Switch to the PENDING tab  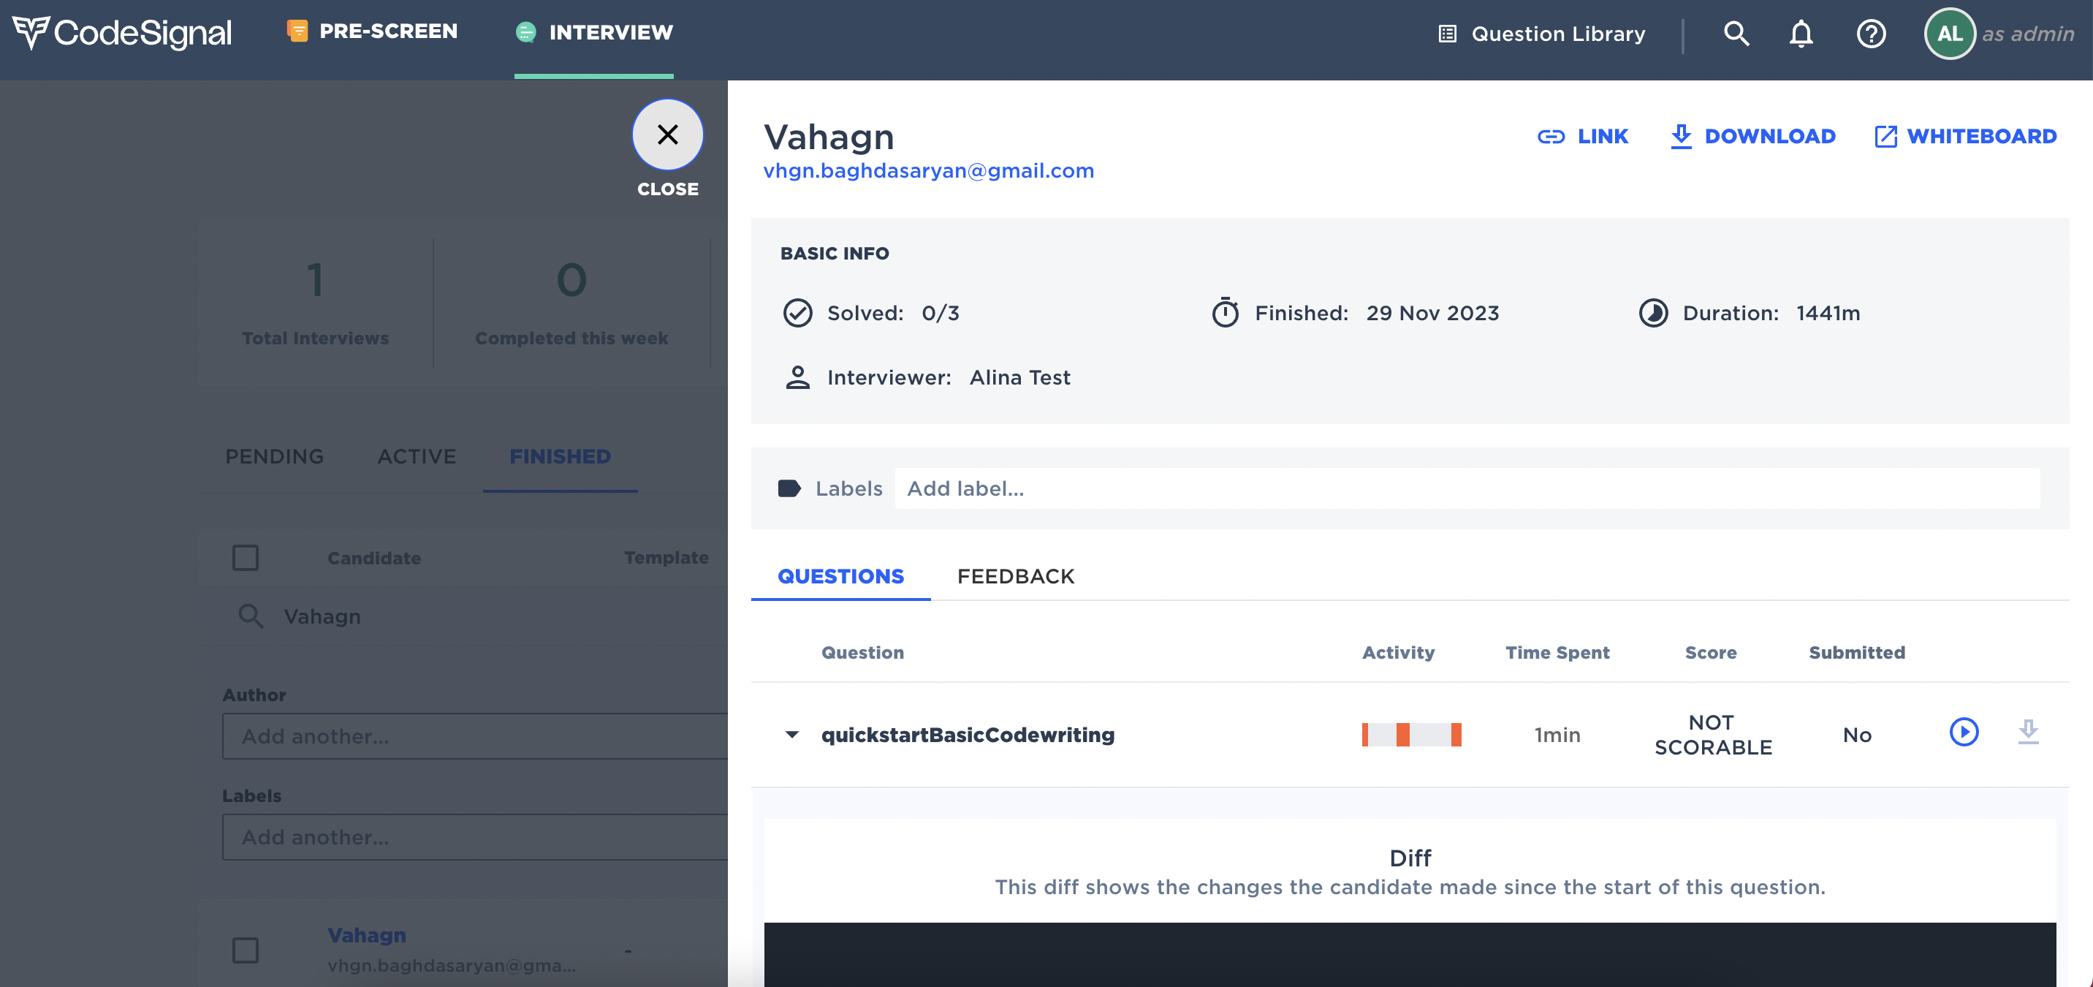click(x=275, y=457)
